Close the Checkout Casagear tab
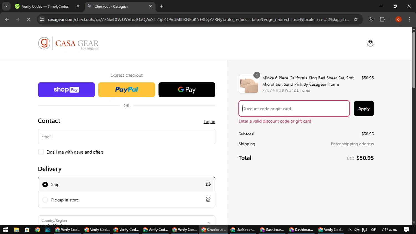The width and height of the screenshot is (416, 234). pos(151,6)
